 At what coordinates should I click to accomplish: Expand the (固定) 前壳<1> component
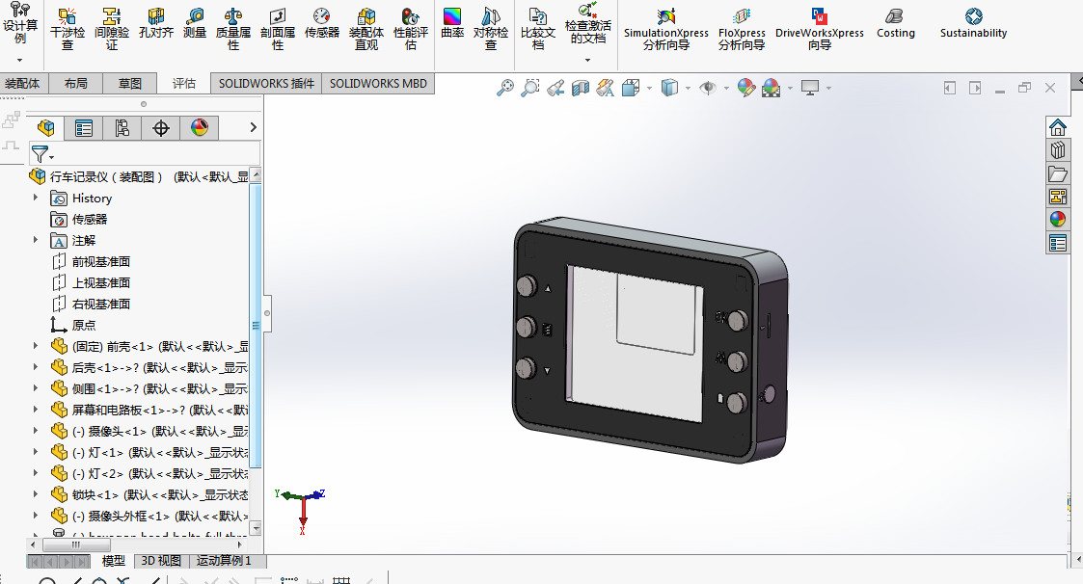pos(36,346)
